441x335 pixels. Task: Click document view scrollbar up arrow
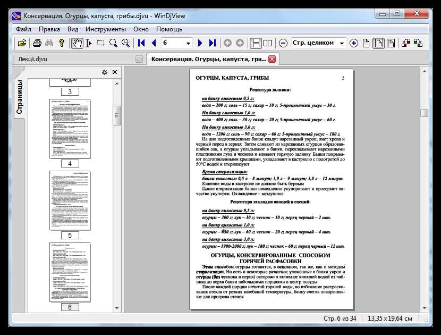[x=425, y=71]
